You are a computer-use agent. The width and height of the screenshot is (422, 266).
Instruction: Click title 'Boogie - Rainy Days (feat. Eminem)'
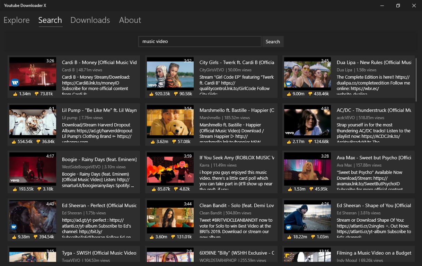point(99,160)
